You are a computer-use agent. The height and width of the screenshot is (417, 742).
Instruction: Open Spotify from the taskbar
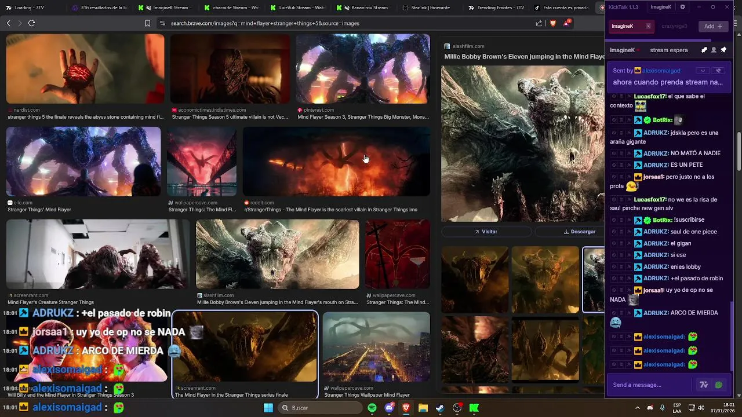click(372, 408)
